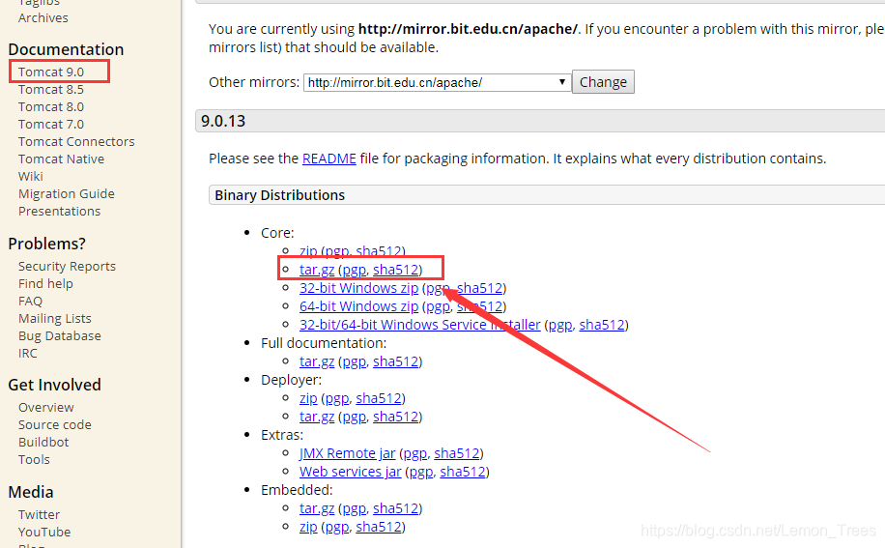Open the Buildbot sidebar link
This screenshot has width=885, height=548.
(x=43, y=443)
